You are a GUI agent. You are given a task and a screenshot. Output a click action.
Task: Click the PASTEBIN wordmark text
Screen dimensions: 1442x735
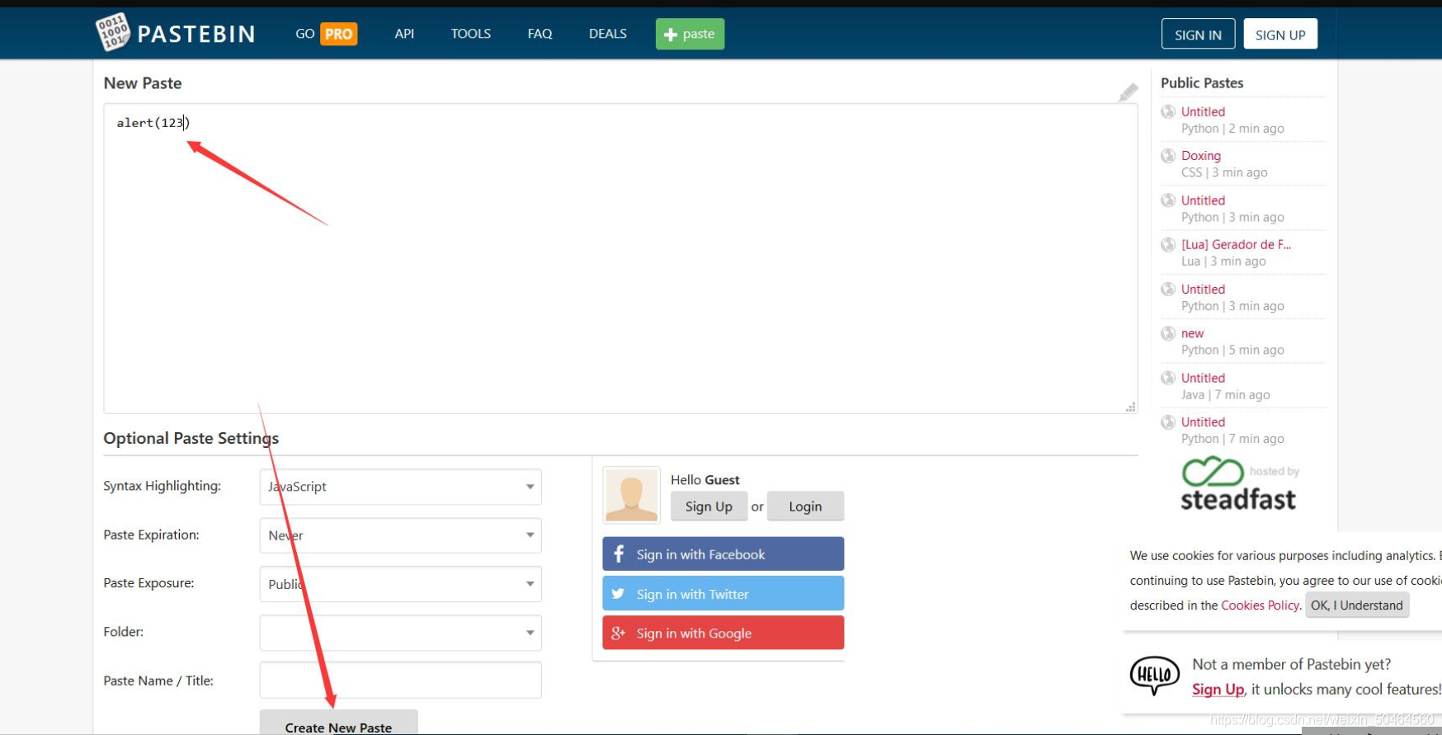tap(196, 34)
